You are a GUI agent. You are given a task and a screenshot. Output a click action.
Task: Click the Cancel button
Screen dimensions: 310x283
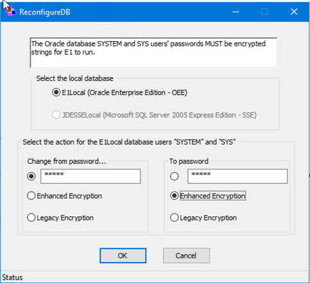[x=186, y=255]
